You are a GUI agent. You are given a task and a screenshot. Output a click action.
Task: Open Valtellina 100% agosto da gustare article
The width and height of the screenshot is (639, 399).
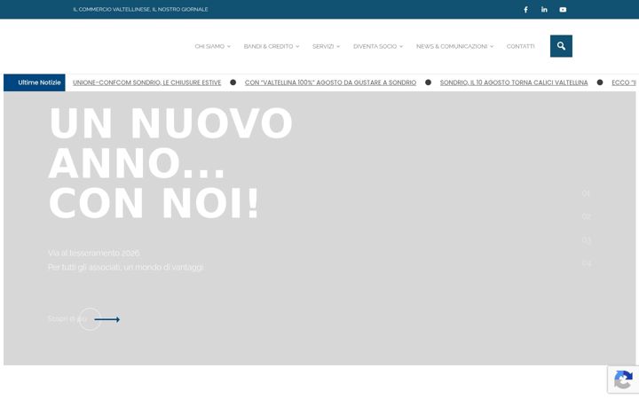tap(330, 82)
